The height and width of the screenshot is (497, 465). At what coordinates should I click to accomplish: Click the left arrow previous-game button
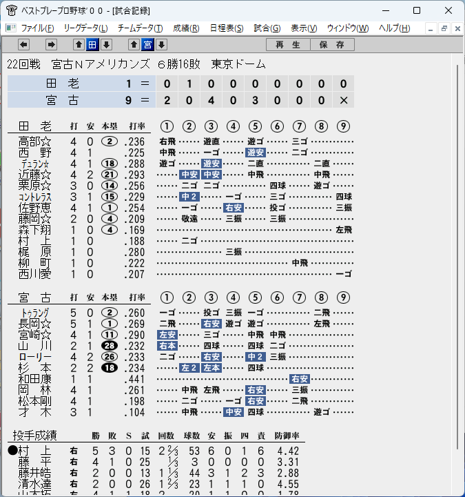tap(23, 45)
